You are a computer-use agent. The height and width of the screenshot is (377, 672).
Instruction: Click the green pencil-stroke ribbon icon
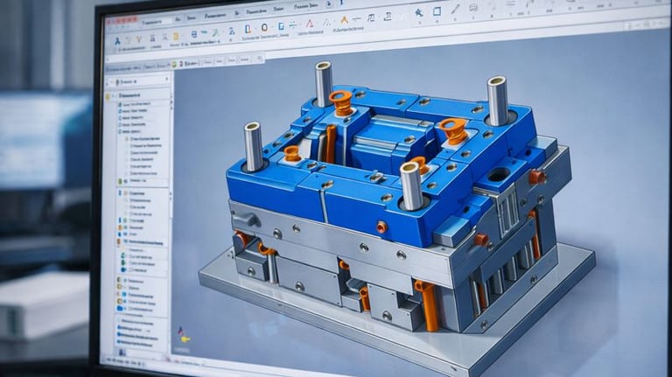215,32
